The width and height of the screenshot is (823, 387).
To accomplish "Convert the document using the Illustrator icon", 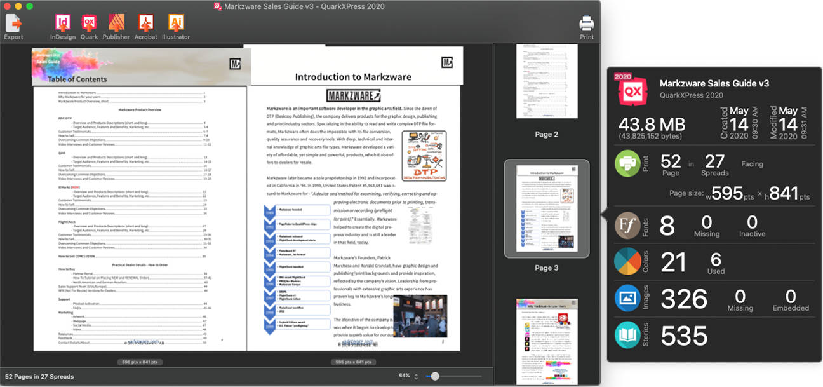I will [176, 22].
